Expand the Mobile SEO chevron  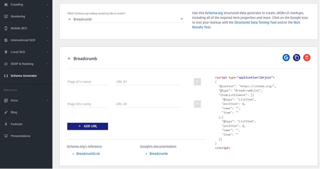tap(48, 28)
